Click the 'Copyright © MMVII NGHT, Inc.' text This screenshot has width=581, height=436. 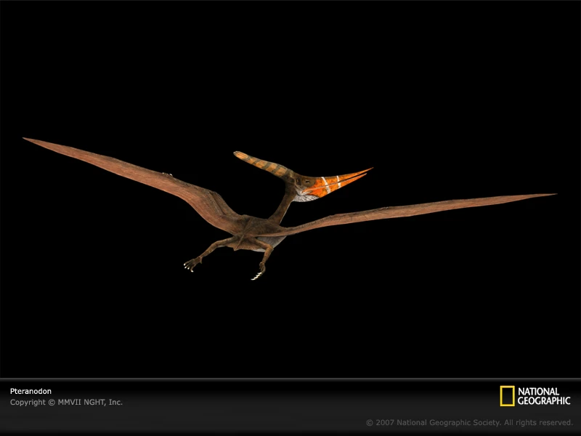66,403
